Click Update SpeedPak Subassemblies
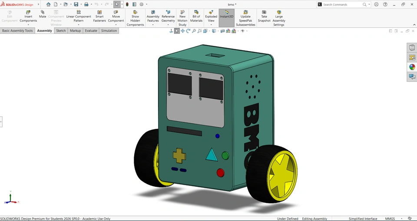The image size is (417, 221). coord(245,18)
